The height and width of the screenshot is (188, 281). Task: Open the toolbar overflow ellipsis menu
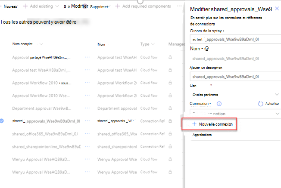coord(179,6)
